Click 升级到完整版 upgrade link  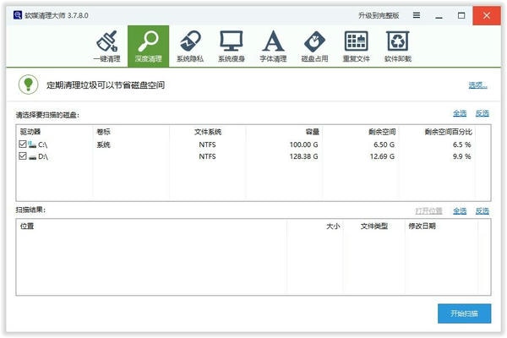pos(379,15)
